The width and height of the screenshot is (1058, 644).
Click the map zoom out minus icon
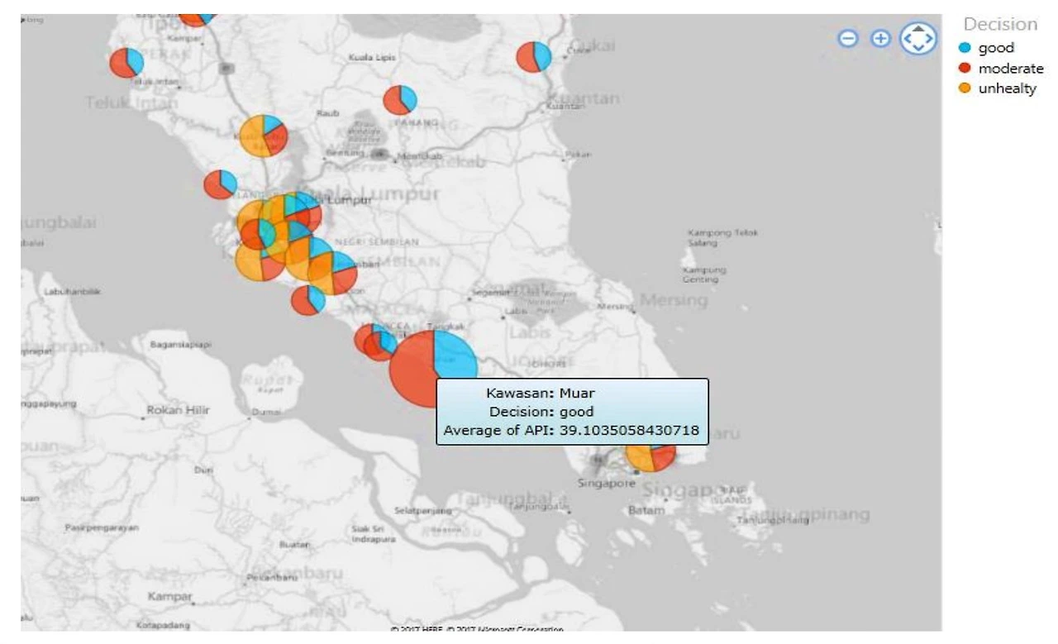[x=848, y=38]
